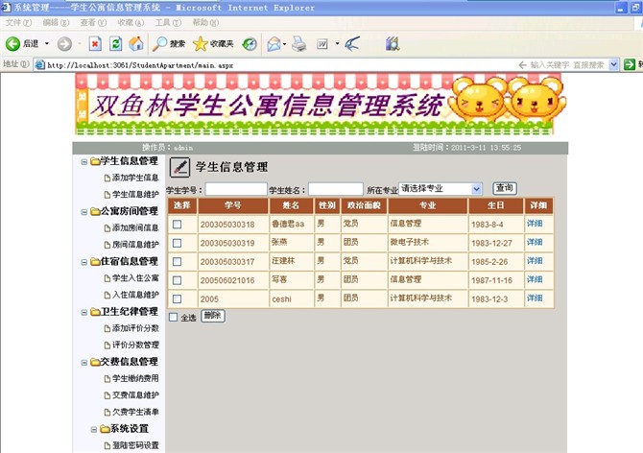Open Favorites star in IE toolbar

click(201, 43)
